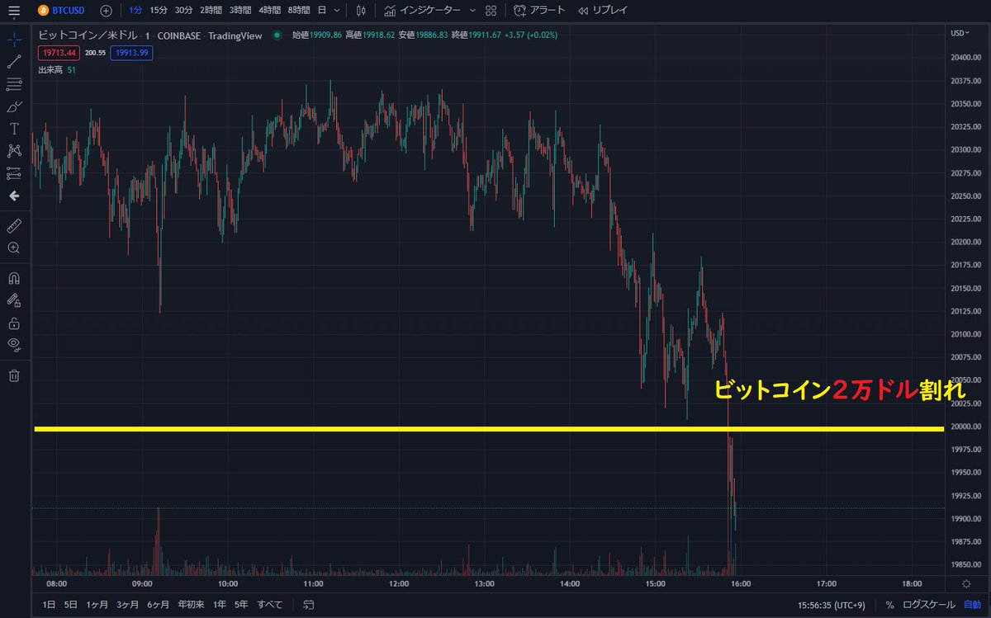The width and height of the screenshot is (991, 618).
Task: Click the 20000.00 price axis label
Action: tap(965, 427)
